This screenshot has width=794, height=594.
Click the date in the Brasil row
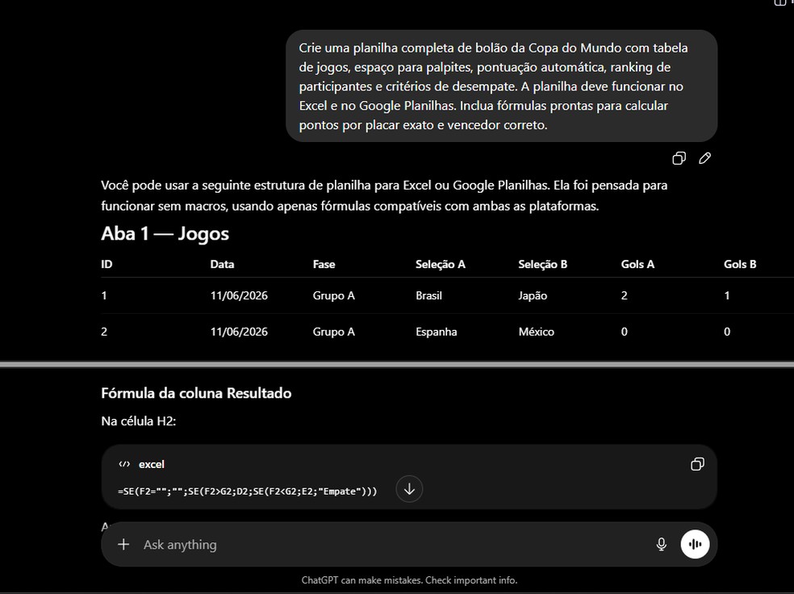point(239,295)
